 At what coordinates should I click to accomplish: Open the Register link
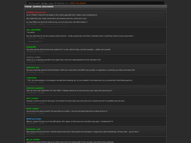coord(45,3)
